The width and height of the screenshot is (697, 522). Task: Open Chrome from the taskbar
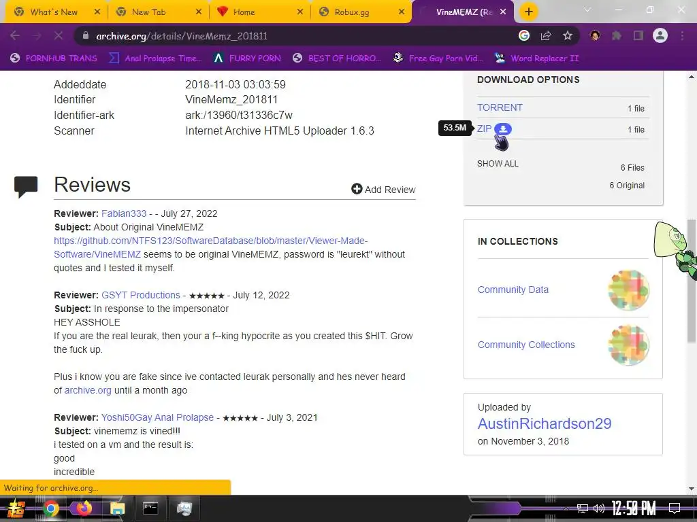50,508
